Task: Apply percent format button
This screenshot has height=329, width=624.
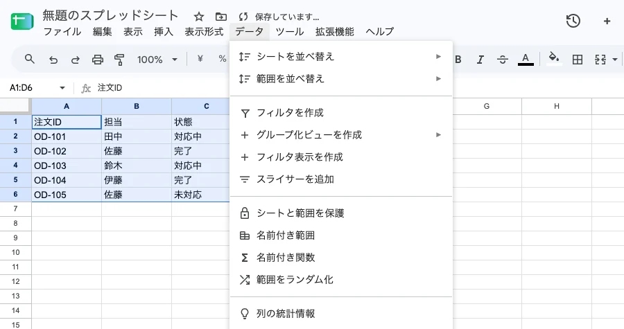Action: coord(223,59)
